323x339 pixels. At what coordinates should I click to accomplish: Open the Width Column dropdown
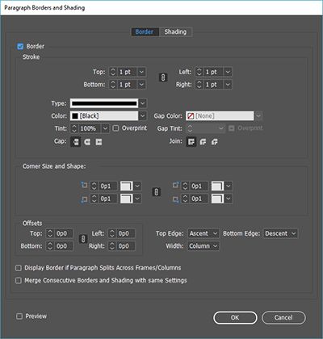[x=203, y=246]
